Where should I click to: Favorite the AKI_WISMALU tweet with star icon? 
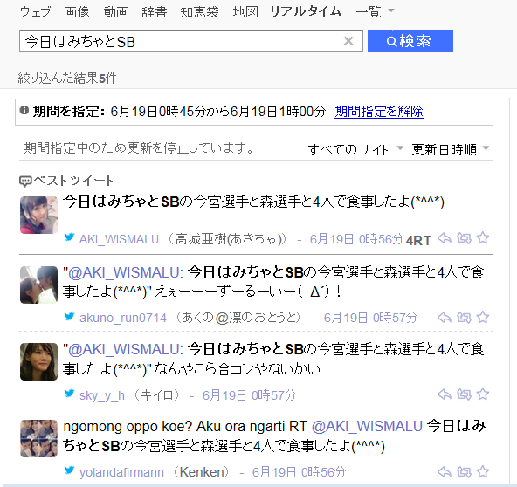pyautogui.click(x=483, y=237)
